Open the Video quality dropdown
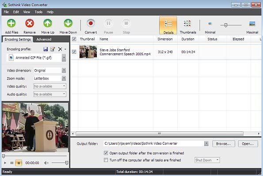 pyautogui.click(x=64, y=86)
